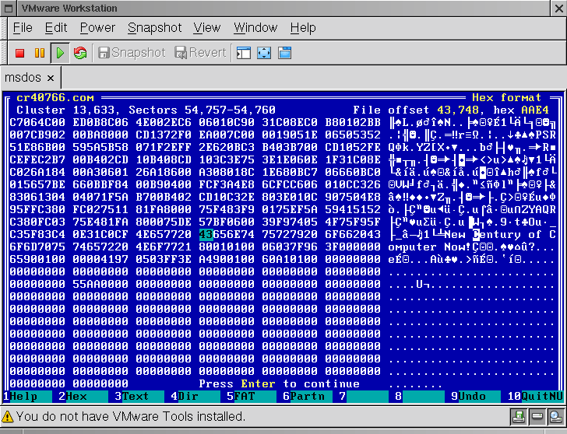This screenshot has height=434, width=567.
Task: Click the hex group C7064C00
Action: (37, 122)
